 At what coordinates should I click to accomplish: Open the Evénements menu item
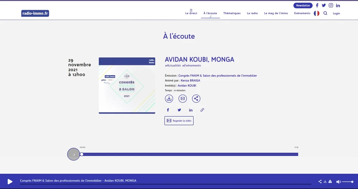(x=302, y=13)
